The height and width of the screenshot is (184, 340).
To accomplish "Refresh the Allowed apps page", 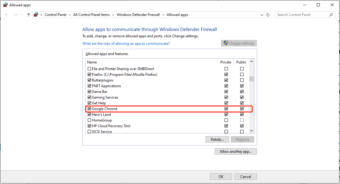I will click(x=268, y=15).
